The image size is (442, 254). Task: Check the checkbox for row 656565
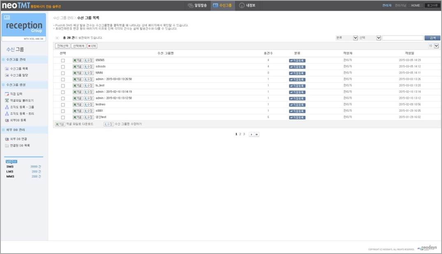click(x=63, y=60)
